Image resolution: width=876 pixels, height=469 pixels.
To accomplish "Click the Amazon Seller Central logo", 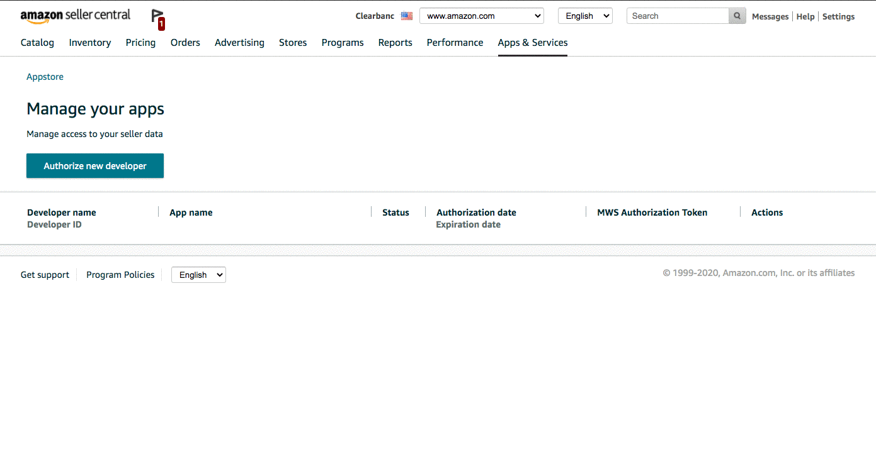I will tap(75, 16).
